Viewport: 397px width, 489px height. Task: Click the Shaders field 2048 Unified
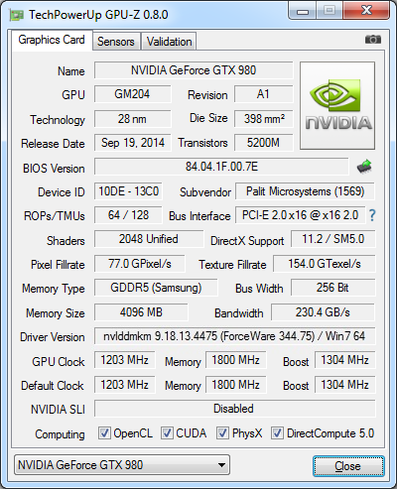149,239
